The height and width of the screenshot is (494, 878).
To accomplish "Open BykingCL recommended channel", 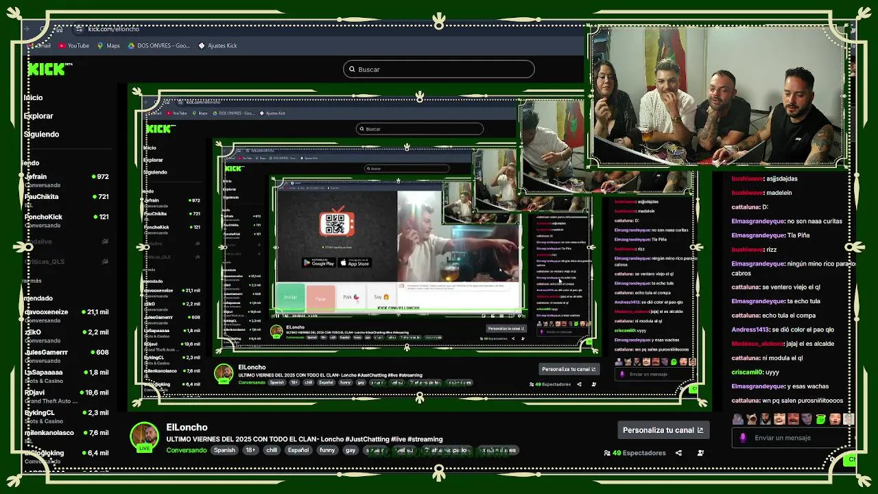I will tap(67, 416).
